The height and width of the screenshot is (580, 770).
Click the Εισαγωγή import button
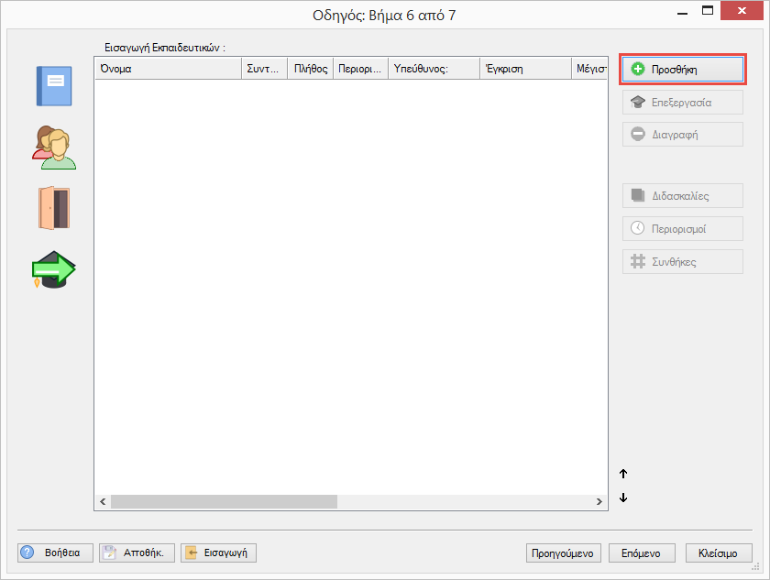218,553
